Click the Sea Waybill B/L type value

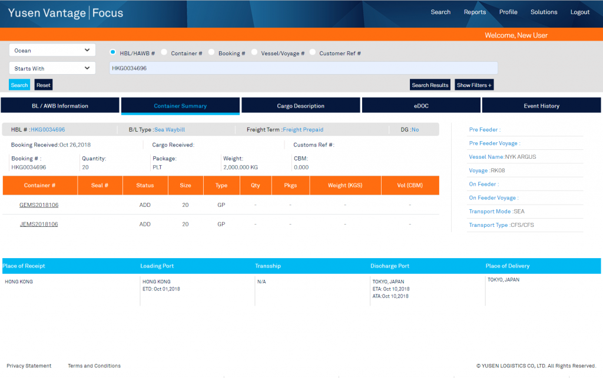tap(170, 130)
